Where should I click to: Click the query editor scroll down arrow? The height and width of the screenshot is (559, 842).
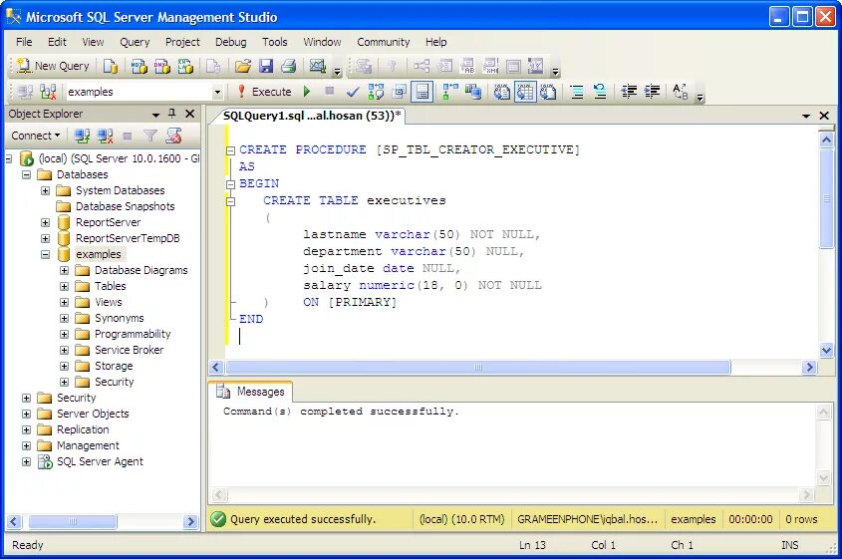(x=826, y=350)
